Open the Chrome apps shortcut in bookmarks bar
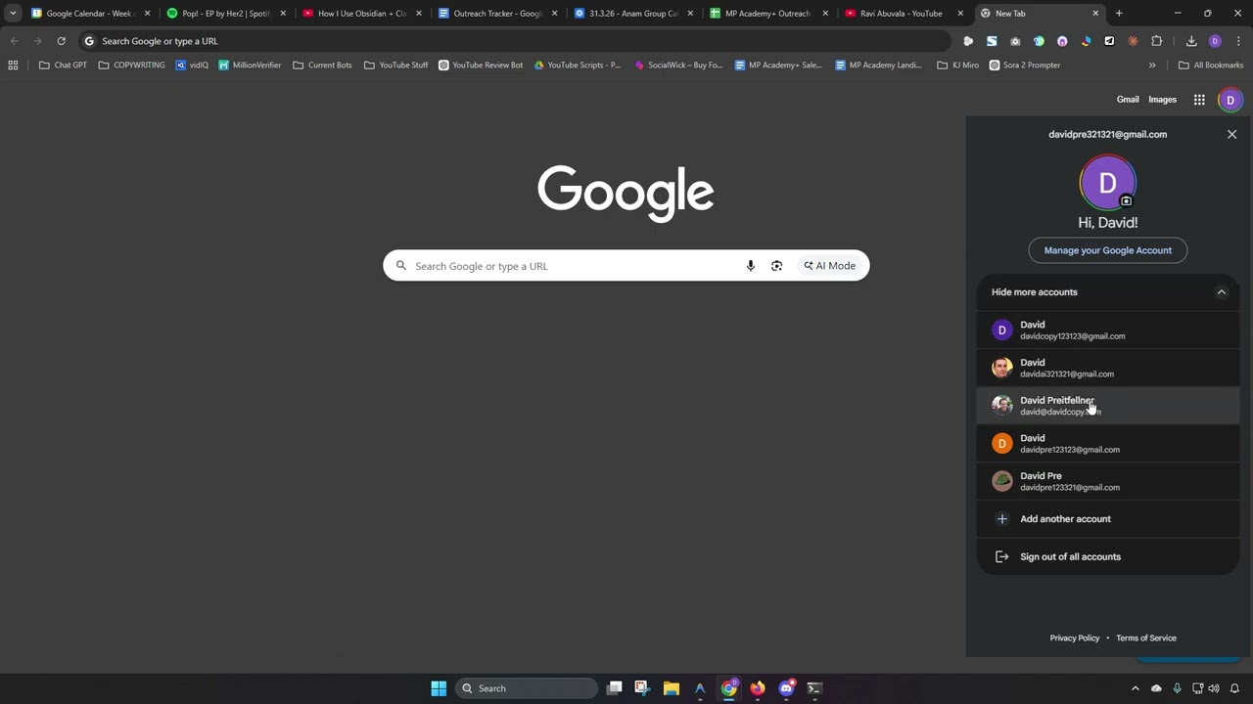Image resolution: width=1253 pixels, height=704 pixels. pyautogui.click(x=13, y=65)
